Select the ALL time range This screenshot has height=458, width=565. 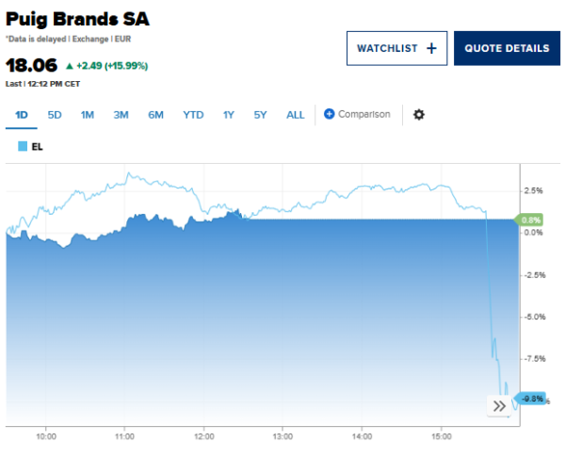pyautogui.click(x=296, y=115)
